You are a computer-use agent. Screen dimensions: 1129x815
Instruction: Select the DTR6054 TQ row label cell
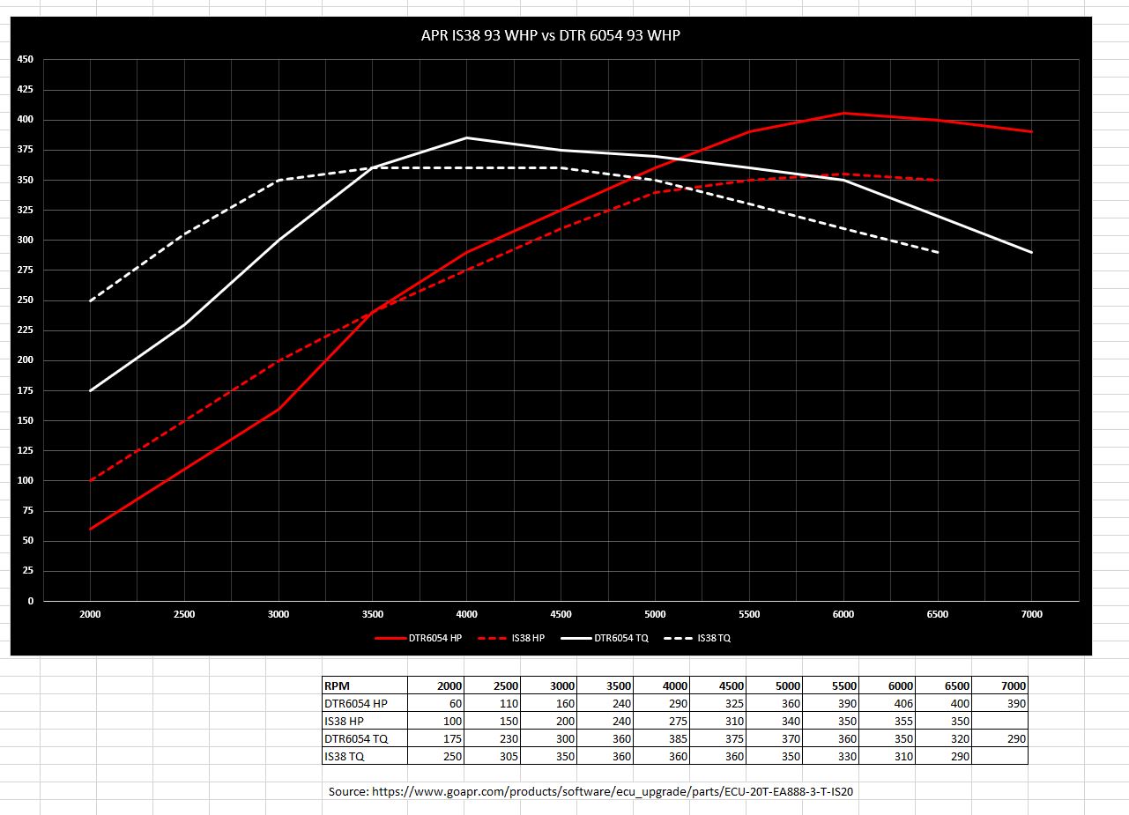pyautogui.click(x=364, y=738)
